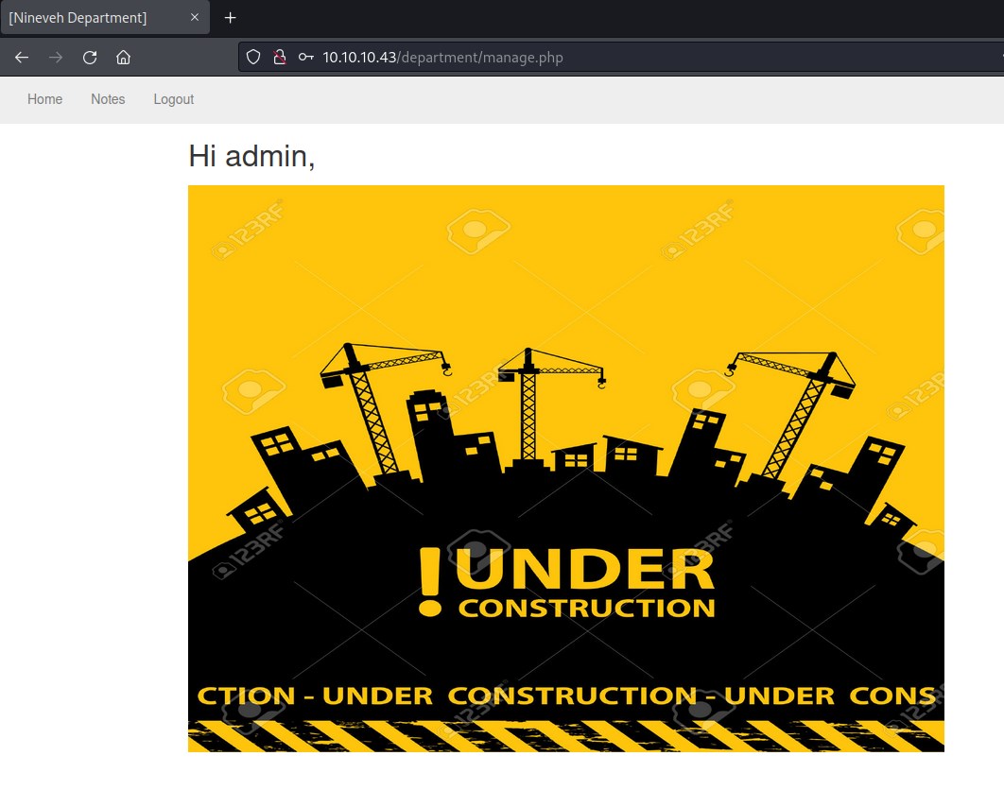Click the large UNDER text in image
This screenshot has width=1004, height=790.
[x=588, y=570]
